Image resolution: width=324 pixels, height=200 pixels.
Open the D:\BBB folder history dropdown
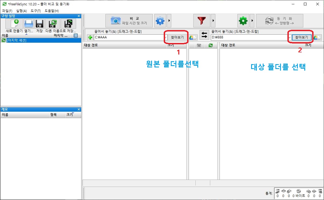click(x=290, y=37)
